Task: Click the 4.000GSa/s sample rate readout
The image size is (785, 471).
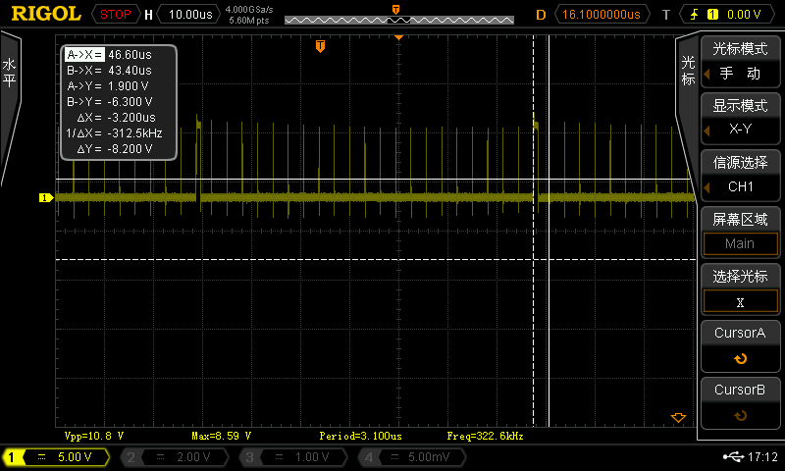Action: coord(249,9)
